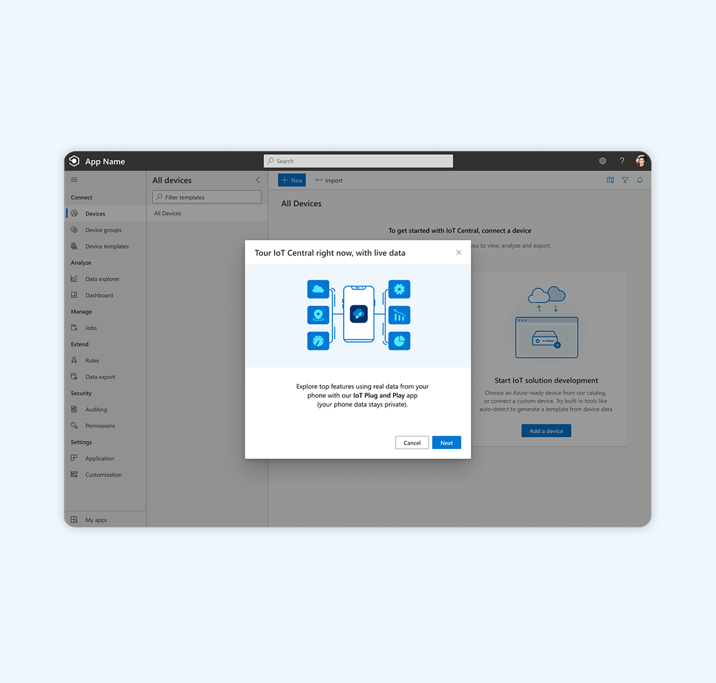Click the Jobs icon in sidebar

75,328
